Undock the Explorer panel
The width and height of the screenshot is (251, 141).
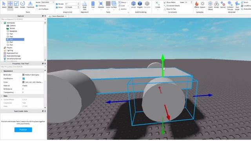click(x=43, y=16)
